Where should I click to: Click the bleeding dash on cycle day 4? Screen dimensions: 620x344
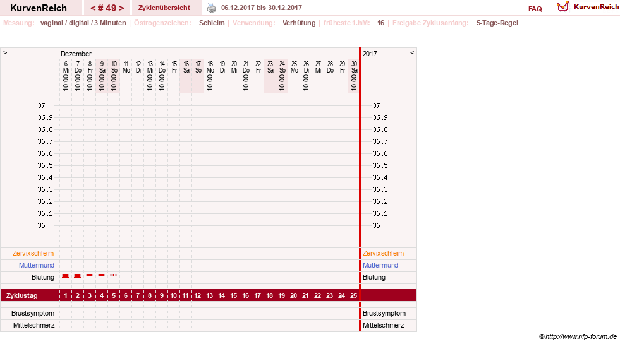coord(102,275)
